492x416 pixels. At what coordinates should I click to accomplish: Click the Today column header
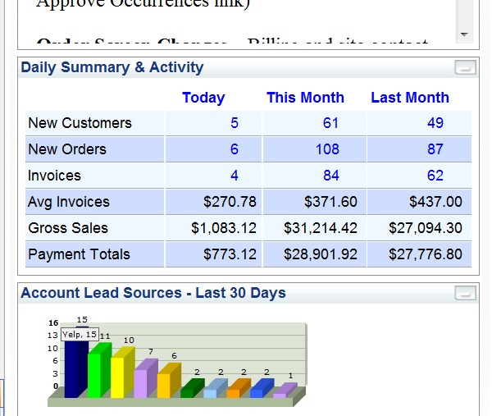click(x=203, y=98)
